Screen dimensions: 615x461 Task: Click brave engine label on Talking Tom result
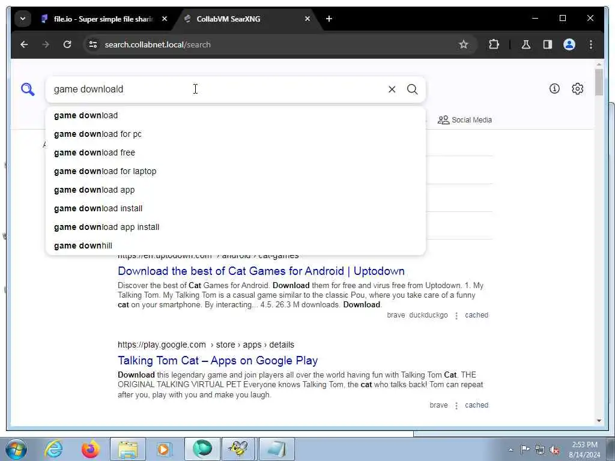(438, 405)
